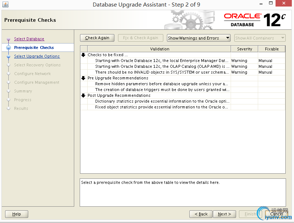Maximize the Database Upgrade Assistant window
This screenshot has width=294, height=223.
tap(270, 3)
